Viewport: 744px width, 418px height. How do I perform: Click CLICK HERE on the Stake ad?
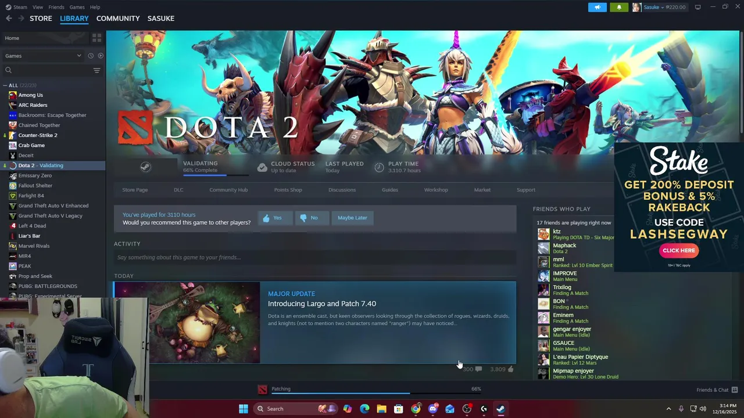point(679,250)
